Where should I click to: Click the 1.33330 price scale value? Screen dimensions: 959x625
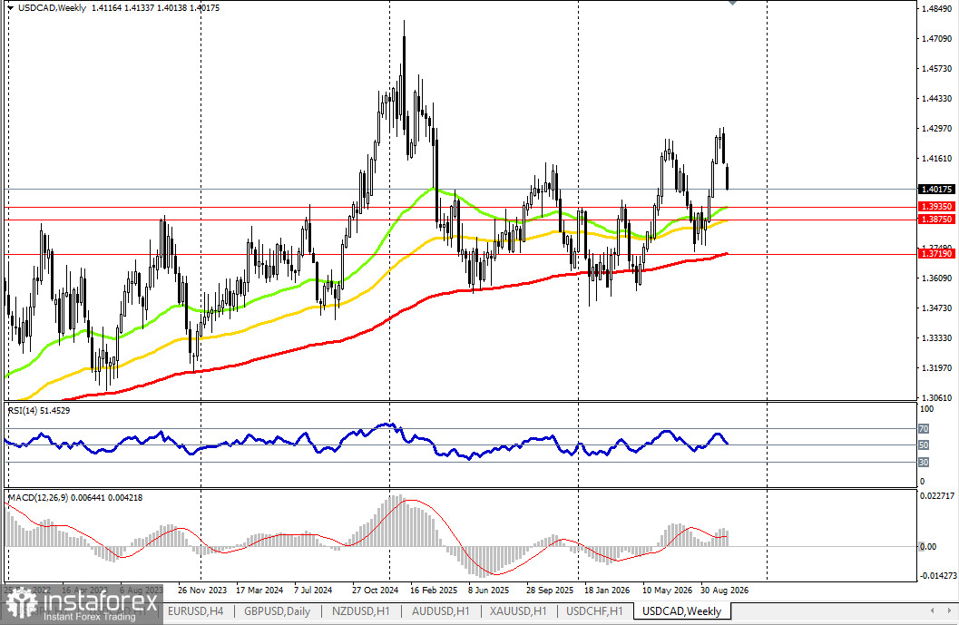point(936,338)
